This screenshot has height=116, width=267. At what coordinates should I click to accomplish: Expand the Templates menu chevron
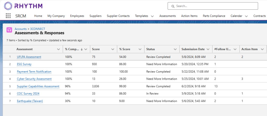point(152,16)
